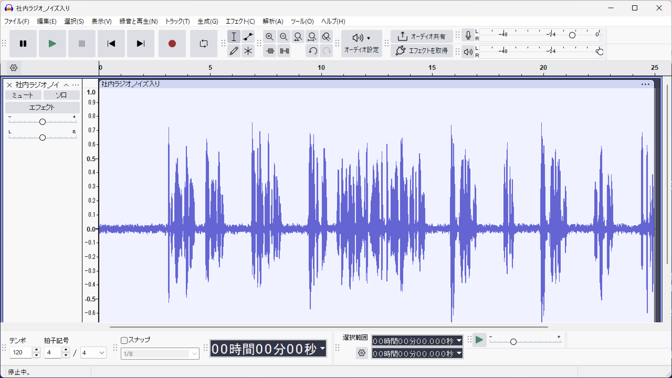Viewport: 672px width, 378px height.
Task: Click clip title 社内ラジオ_ノイズ入り
Action: pos(131,84)
